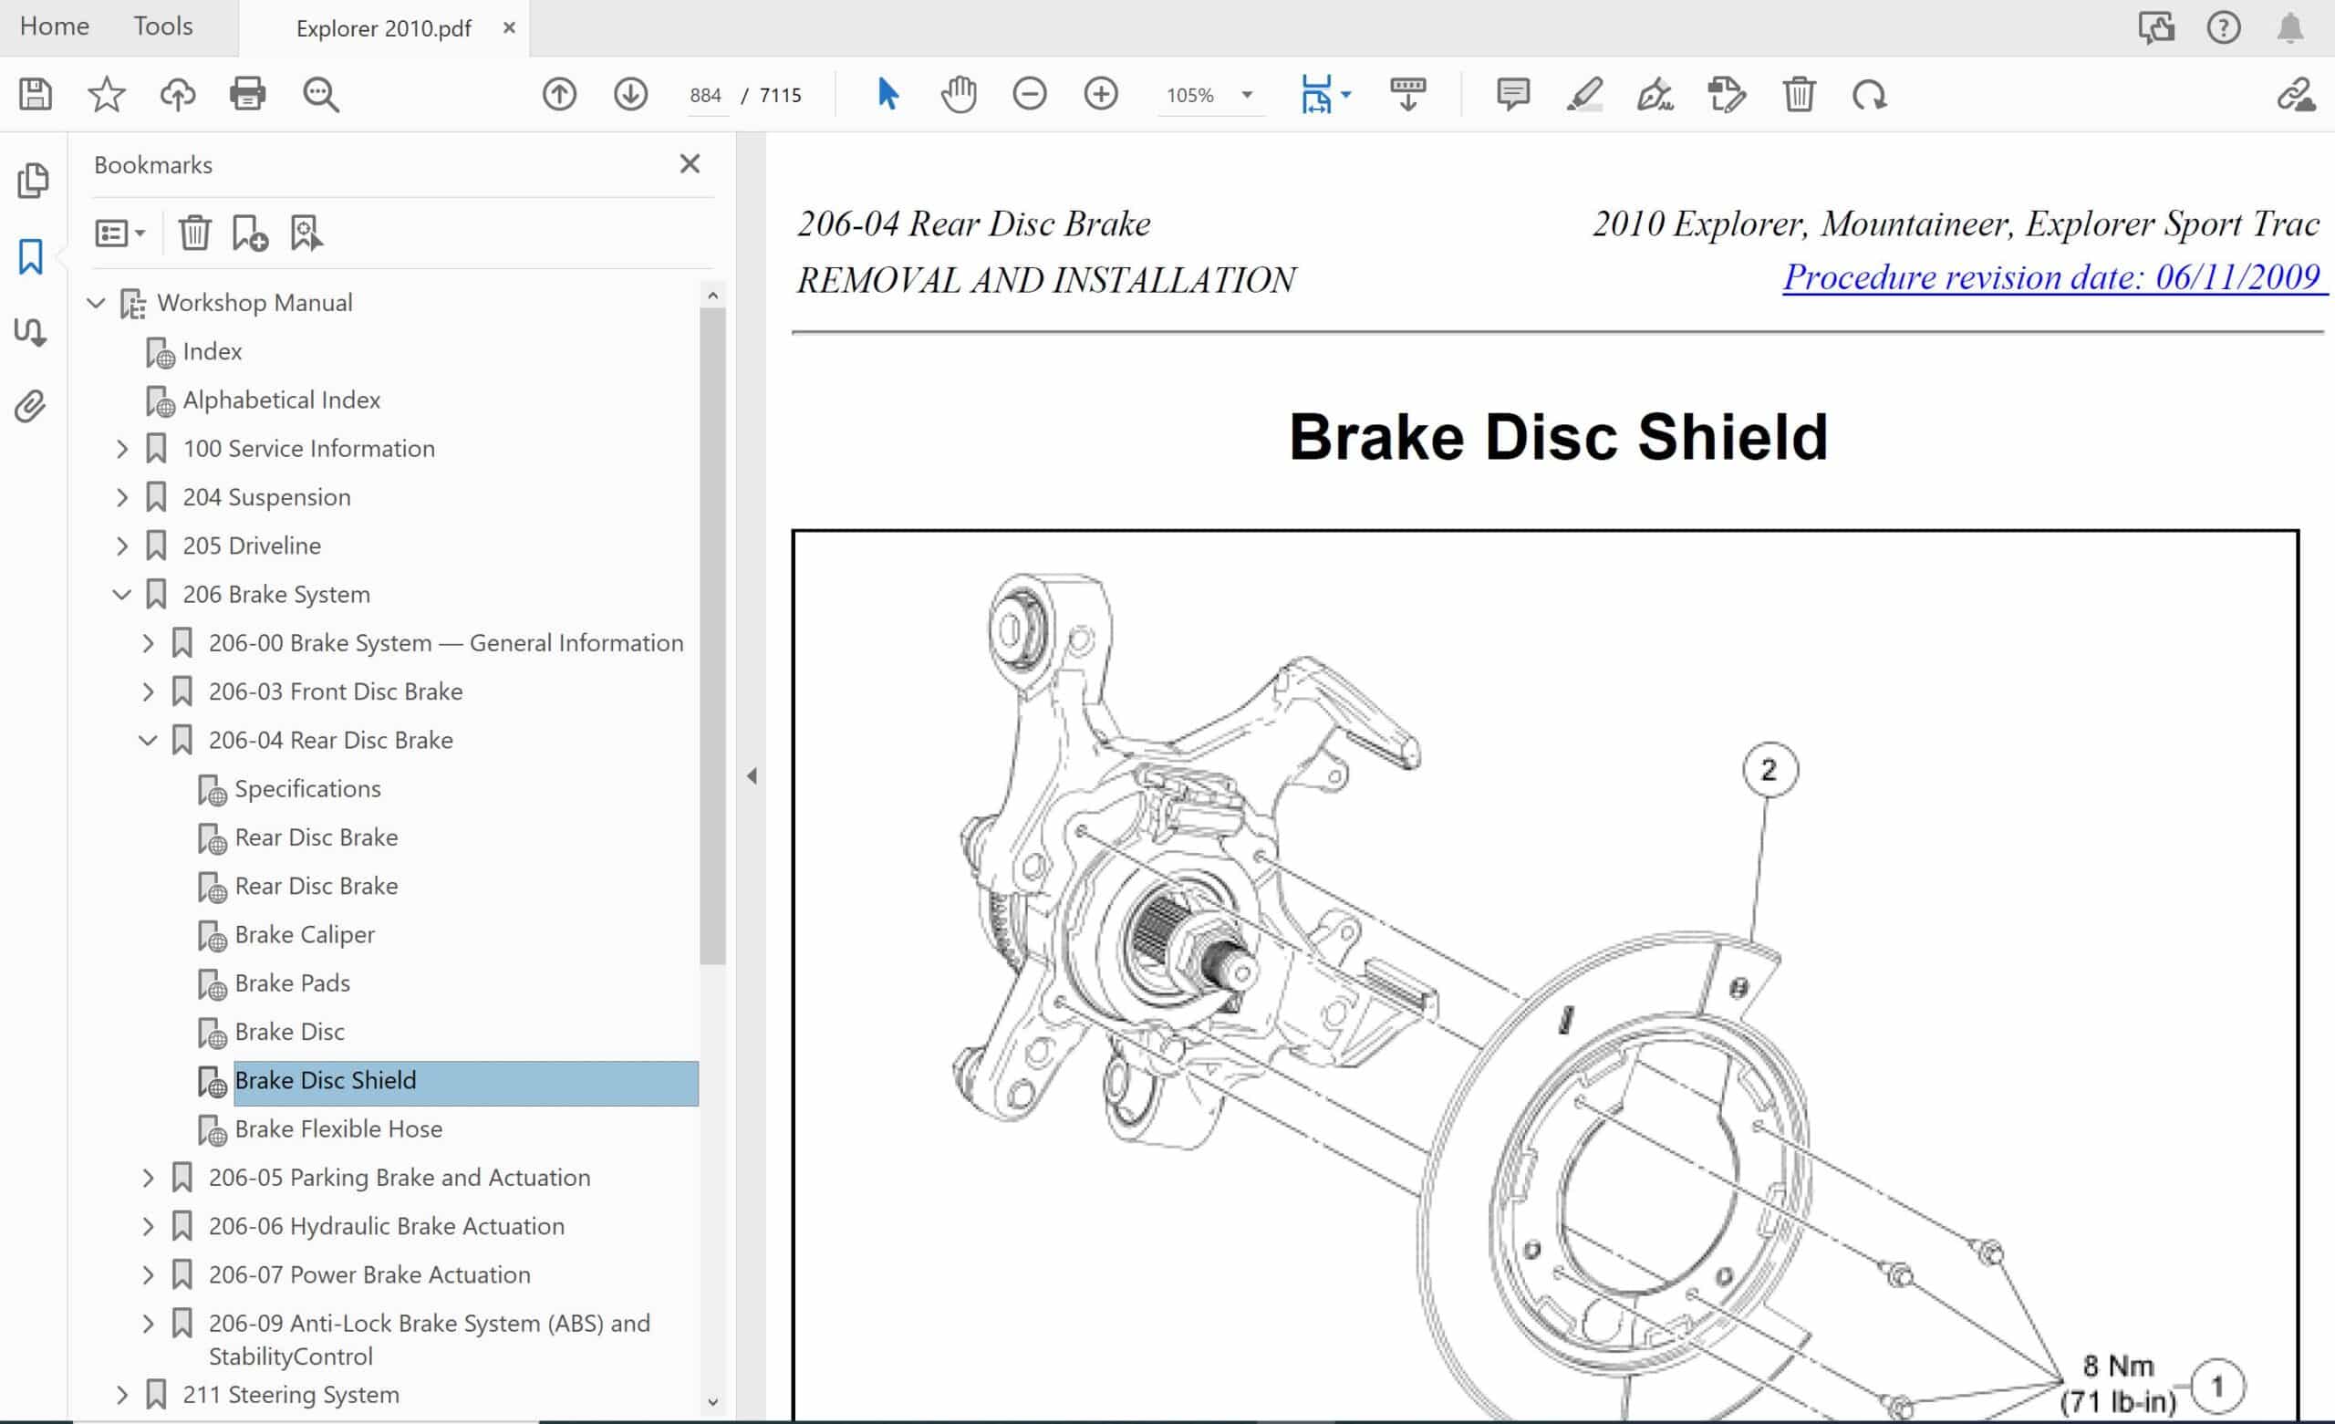Open the Index bookmark
Viewport: 2335px width, 1424px height.
(x=213, y=352)
